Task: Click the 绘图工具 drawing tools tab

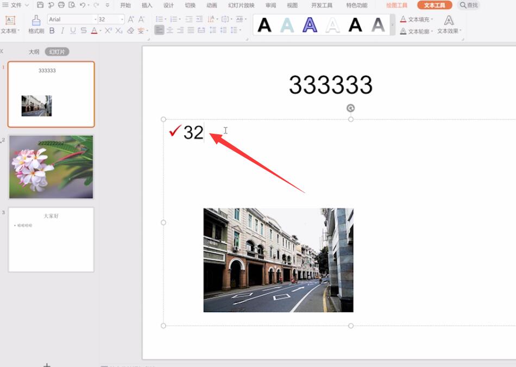Action: point(397,5)
